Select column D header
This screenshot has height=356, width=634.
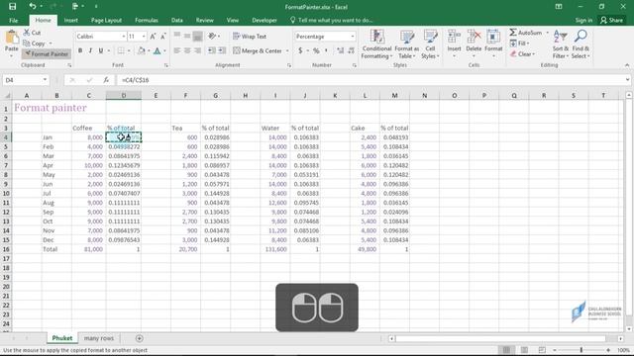pos(124,95)
